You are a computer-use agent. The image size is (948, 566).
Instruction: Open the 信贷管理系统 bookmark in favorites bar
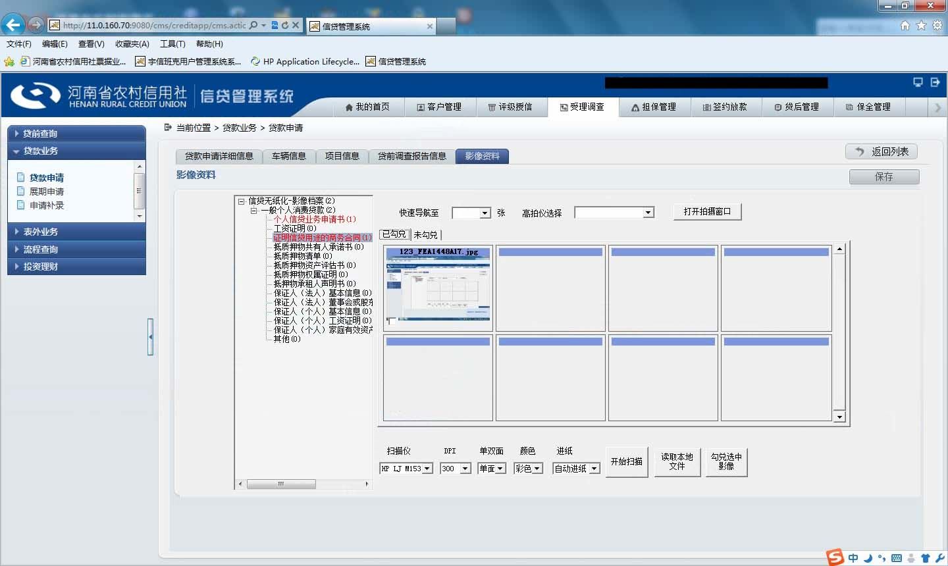tap(396, 62)
